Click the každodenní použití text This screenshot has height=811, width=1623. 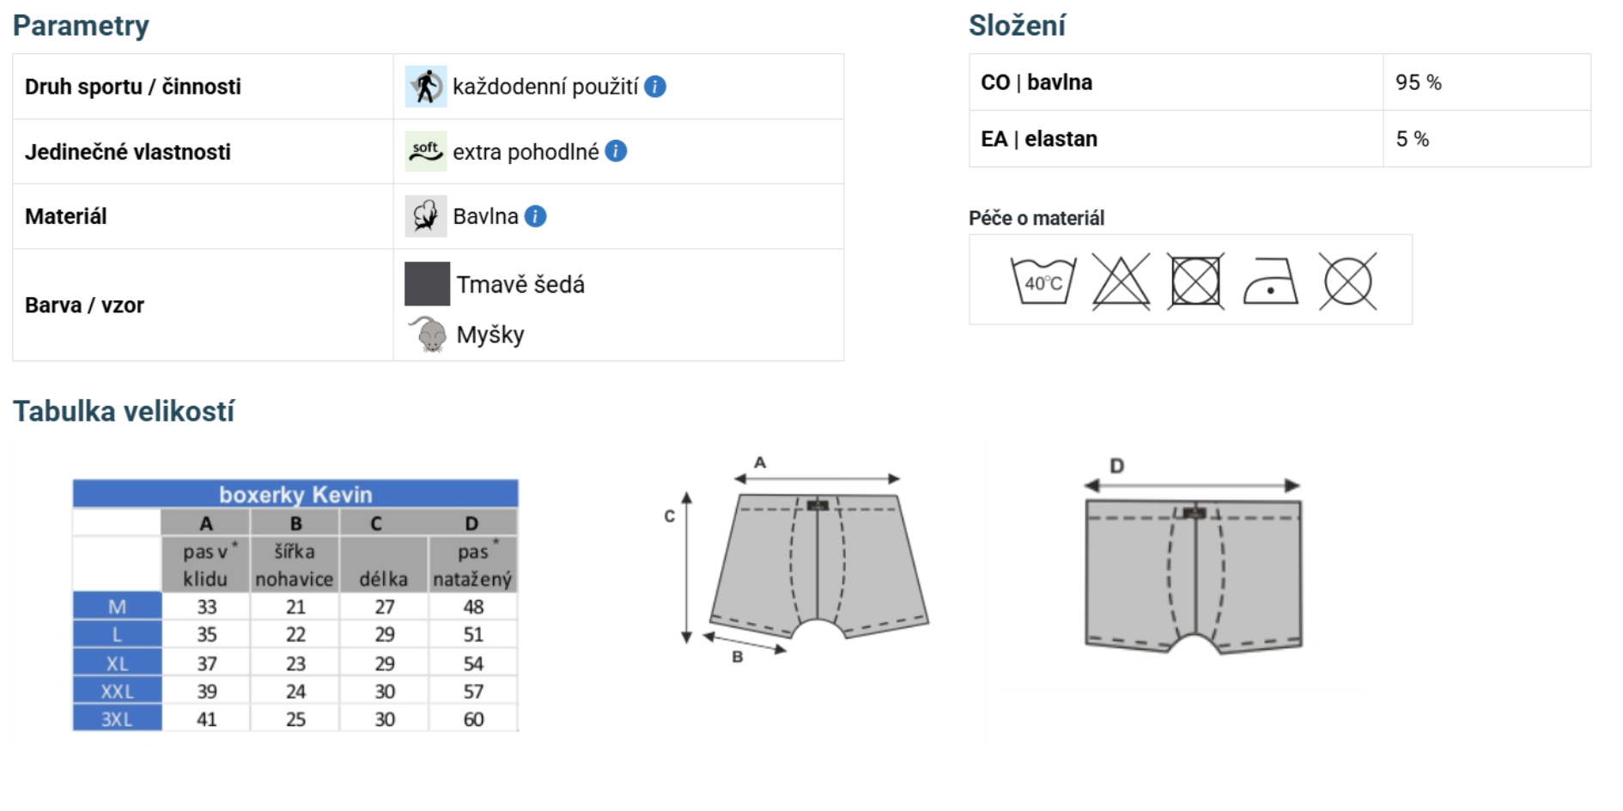(x=545, y=87)
